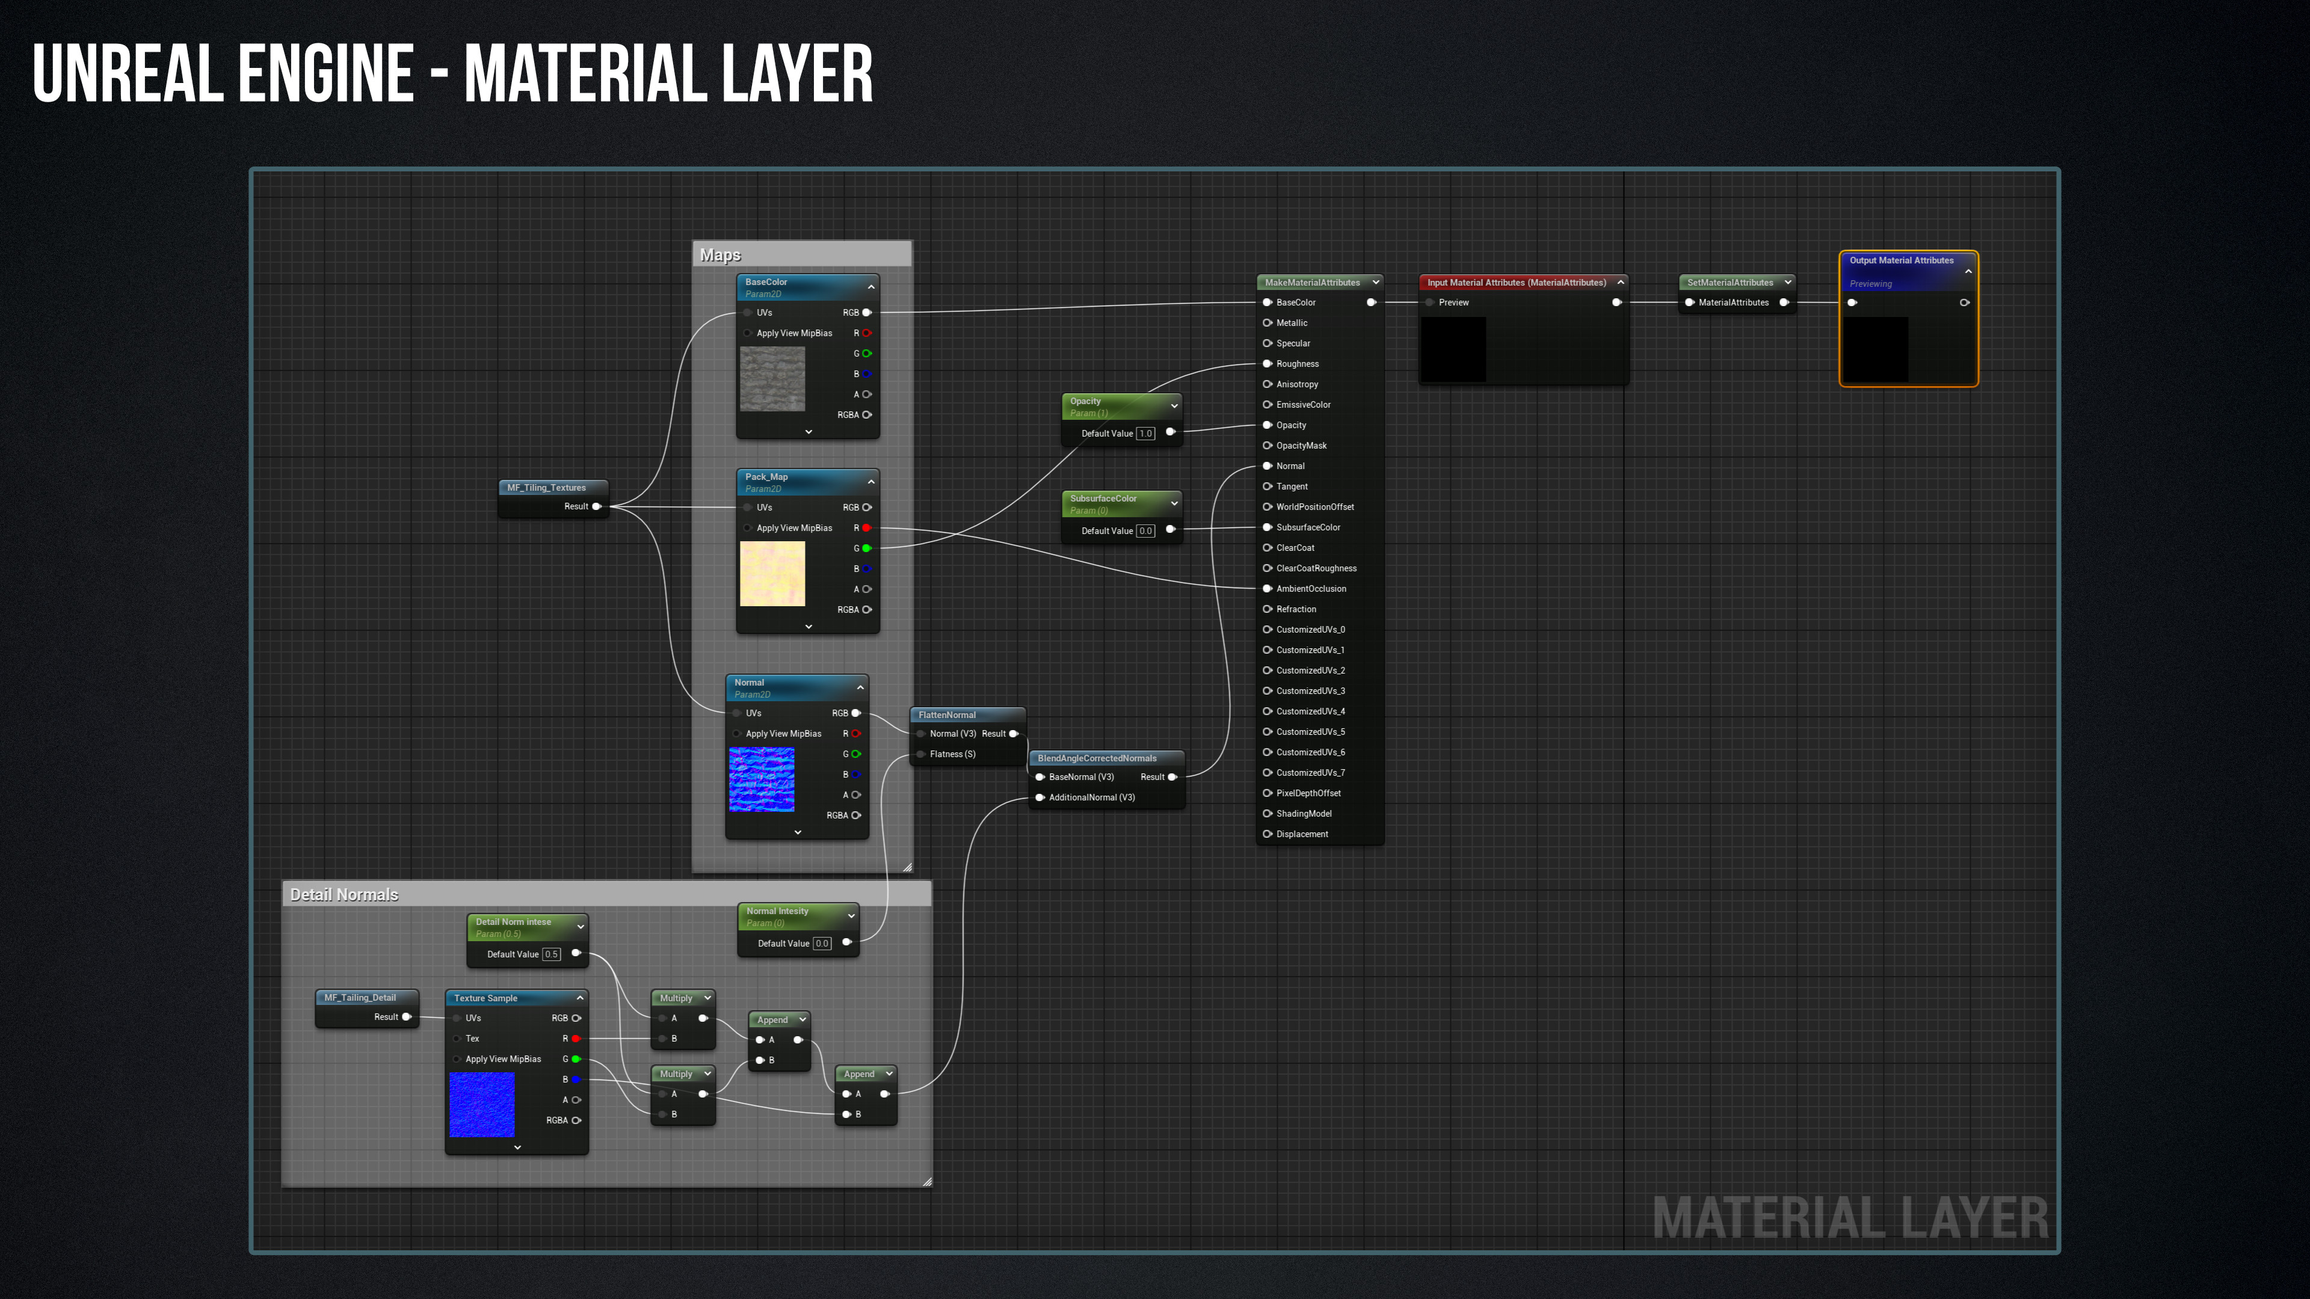Image resolution: width=2310 pixels, height=1299 pixels.
Task: Click Pack_Map node G output pin
Action: click(x=866, y=548)
